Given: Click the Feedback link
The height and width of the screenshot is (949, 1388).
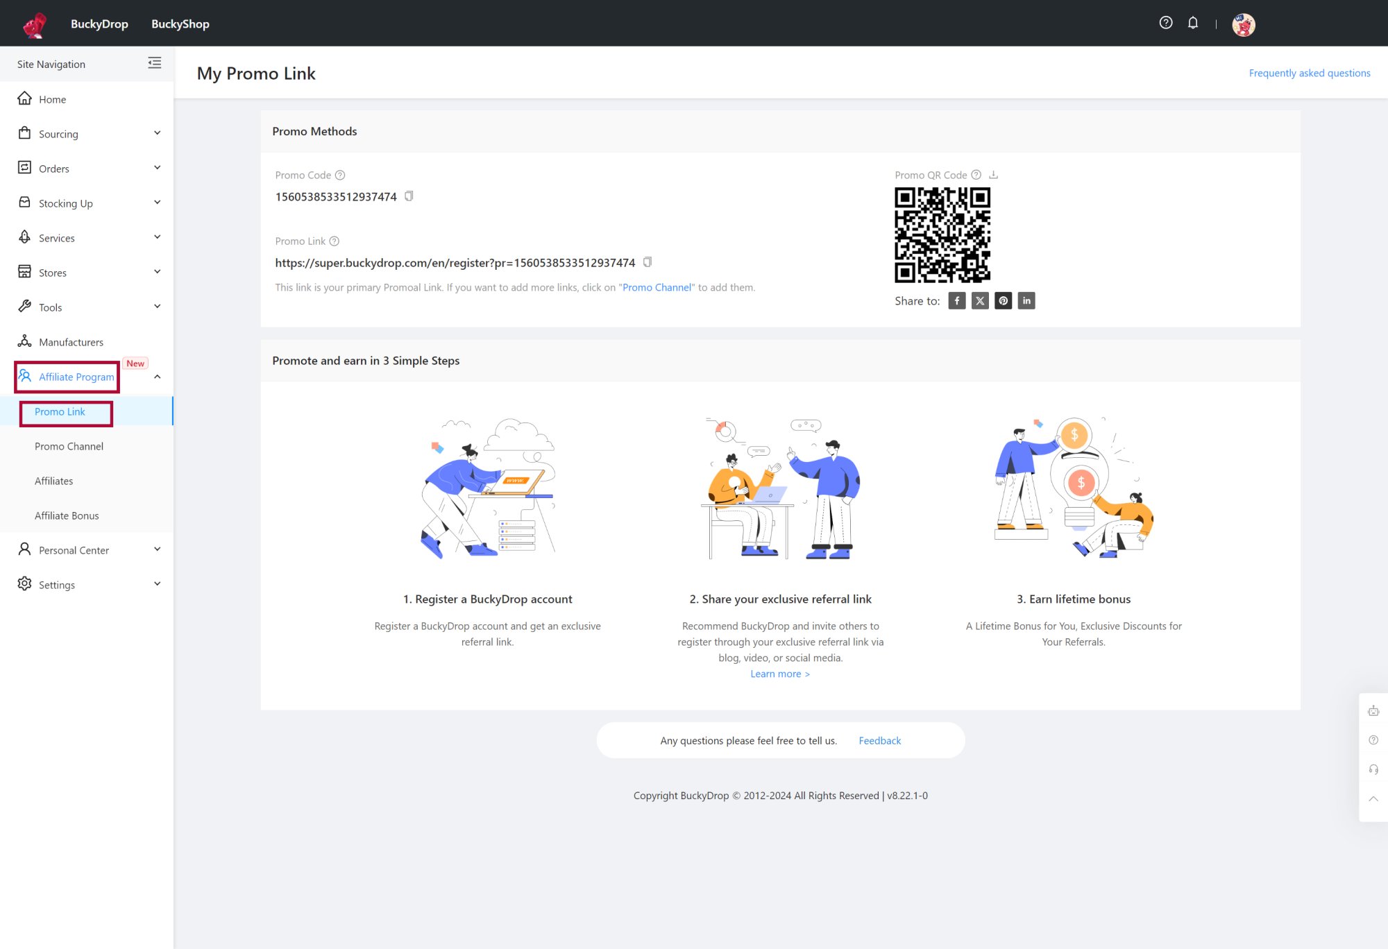Looking at the screenshot, I should click(x=880, y=740).
